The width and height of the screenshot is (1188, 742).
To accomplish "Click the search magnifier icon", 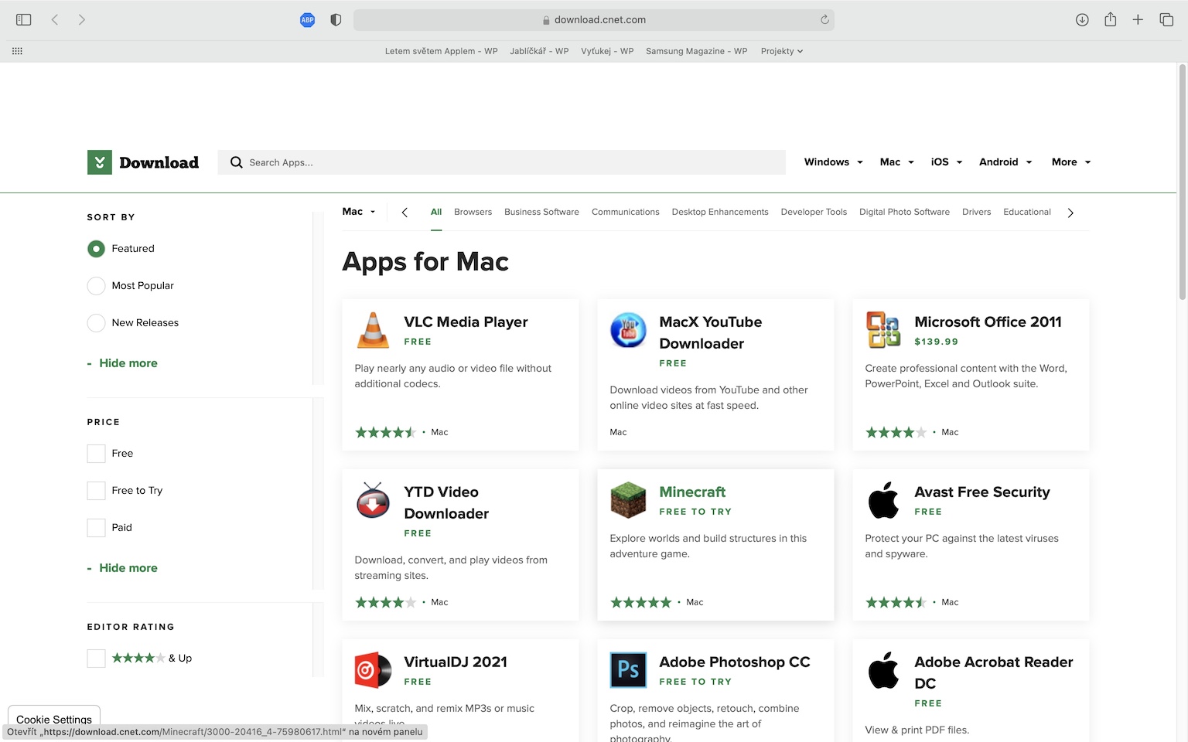I will pyautogui.click(x=237, y=162).
